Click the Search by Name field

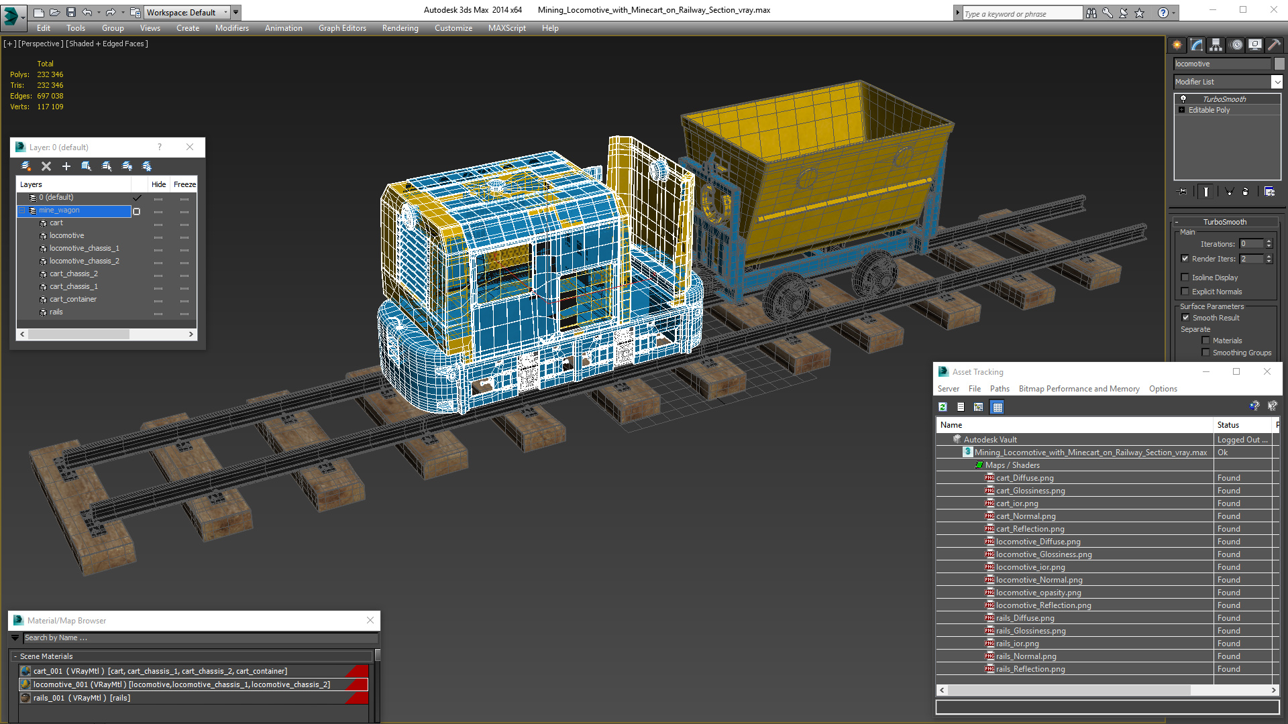coord(200,638)
